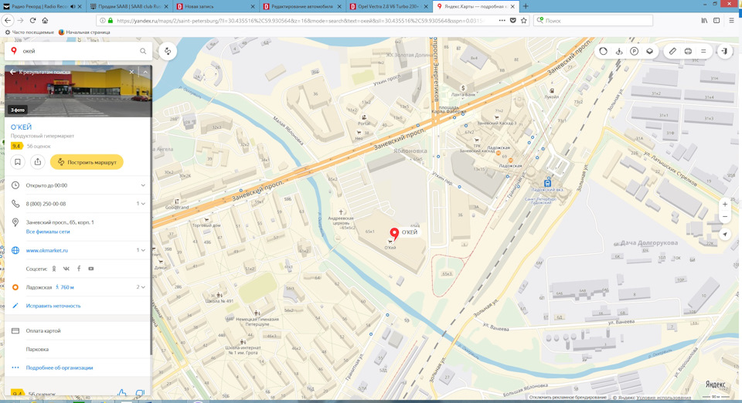Screen dimensions: 742x403
Task: Share the О'КЕЙ place card
Action: pyautogui.click(x=37, y=162)
